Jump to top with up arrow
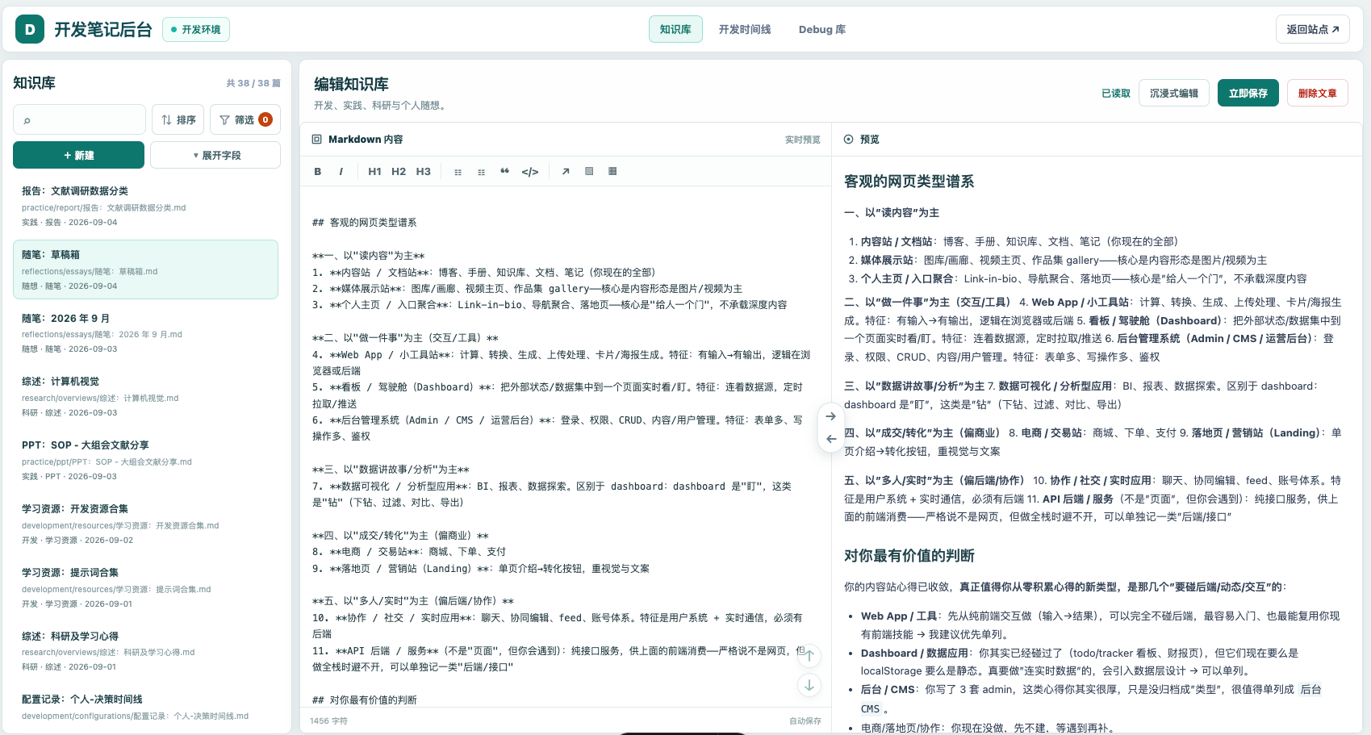 809,656
